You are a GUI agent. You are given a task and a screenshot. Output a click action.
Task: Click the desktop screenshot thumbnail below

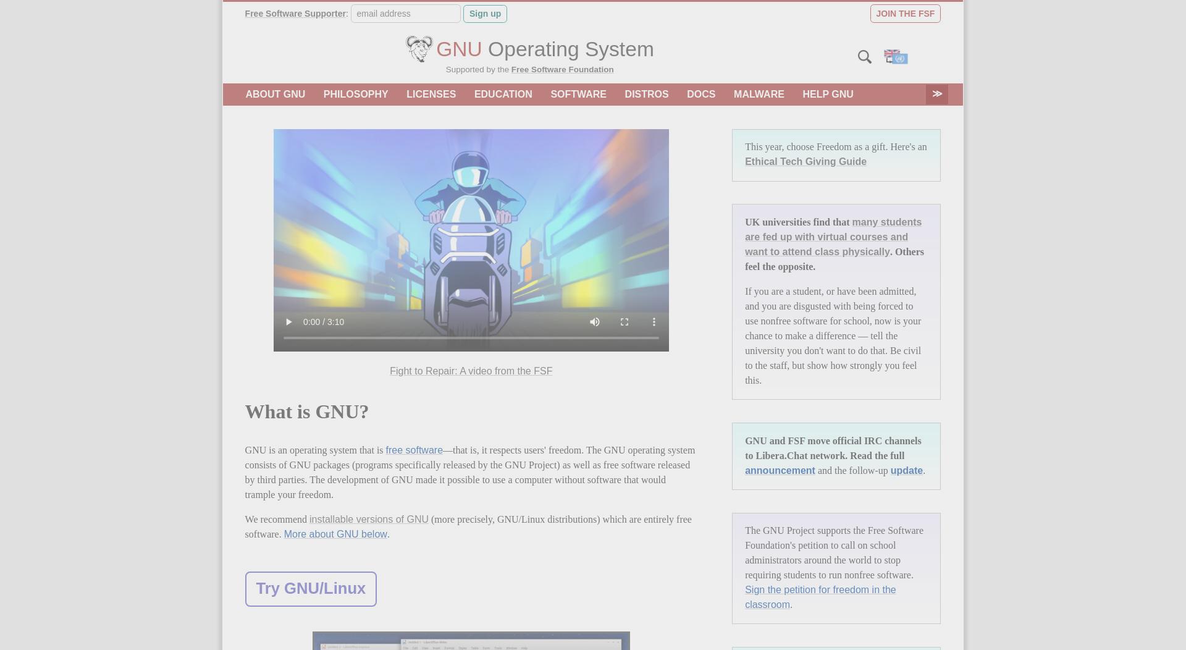click(471, 641)
